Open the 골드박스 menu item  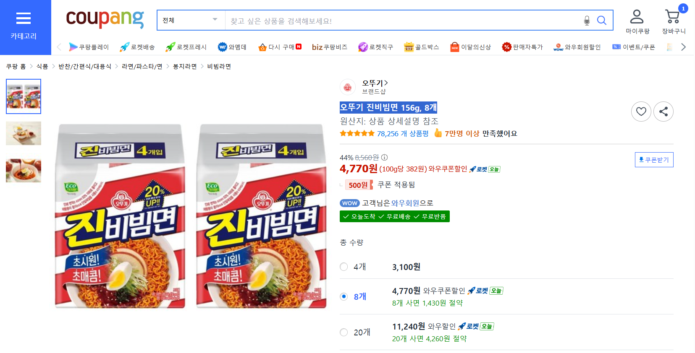point(422,47)
